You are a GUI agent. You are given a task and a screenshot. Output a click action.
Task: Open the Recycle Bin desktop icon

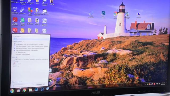point(15,10)
